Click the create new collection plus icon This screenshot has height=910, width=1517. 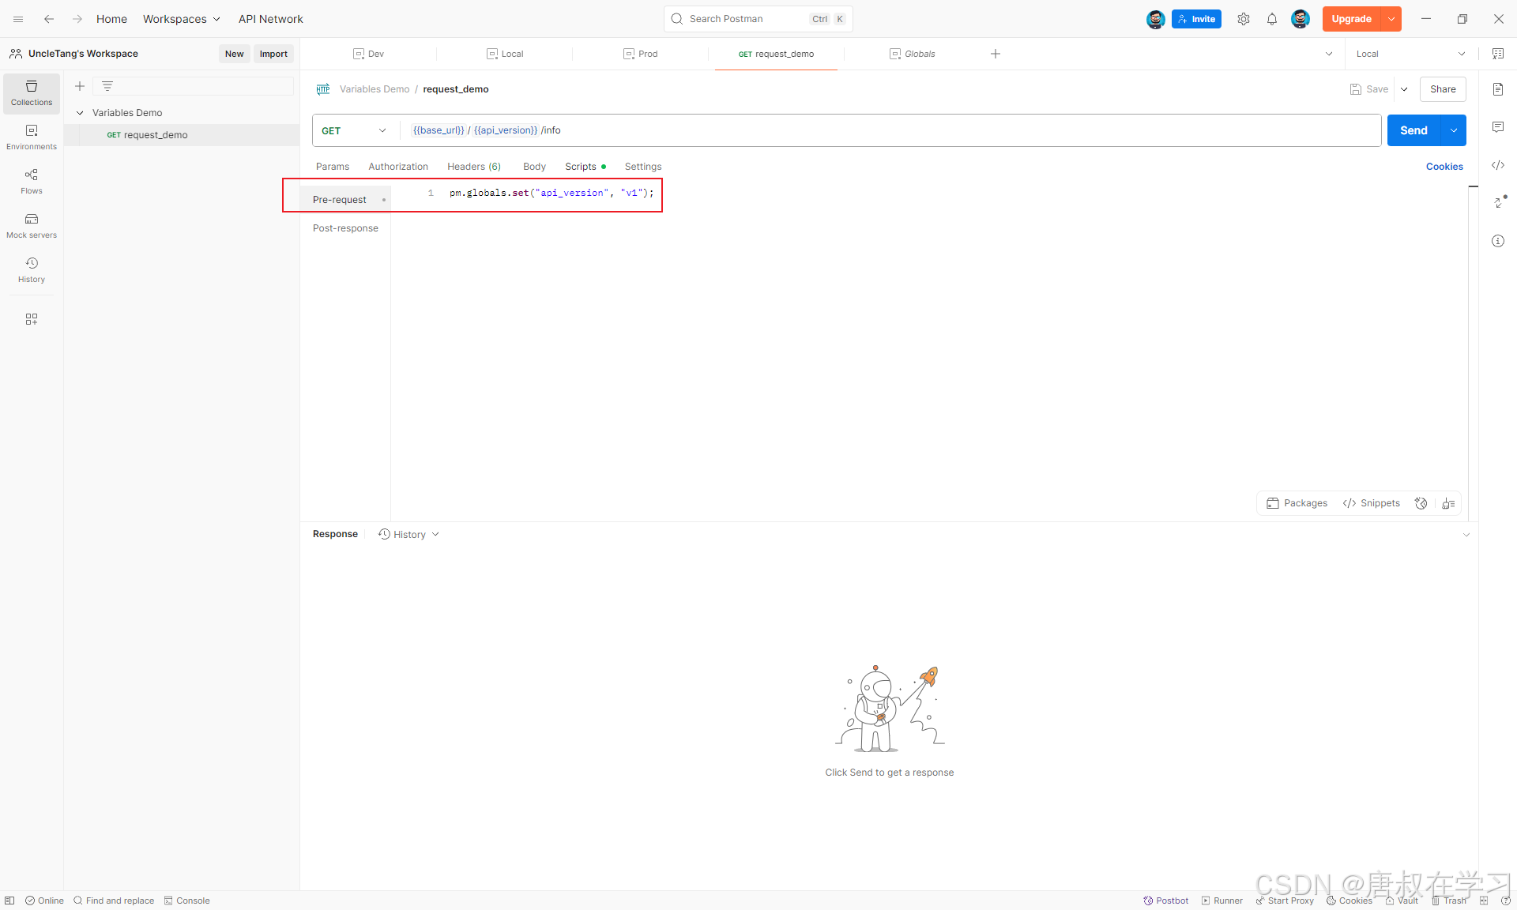[80, 86]
